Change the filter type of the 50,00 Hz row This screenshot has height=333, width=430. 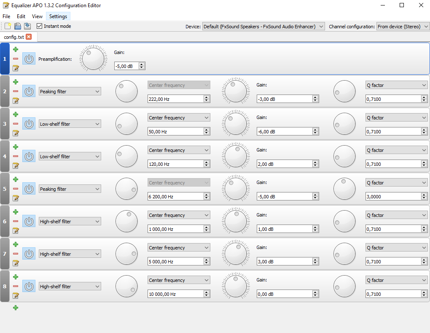pyautogui.click(x=70, y=124)
